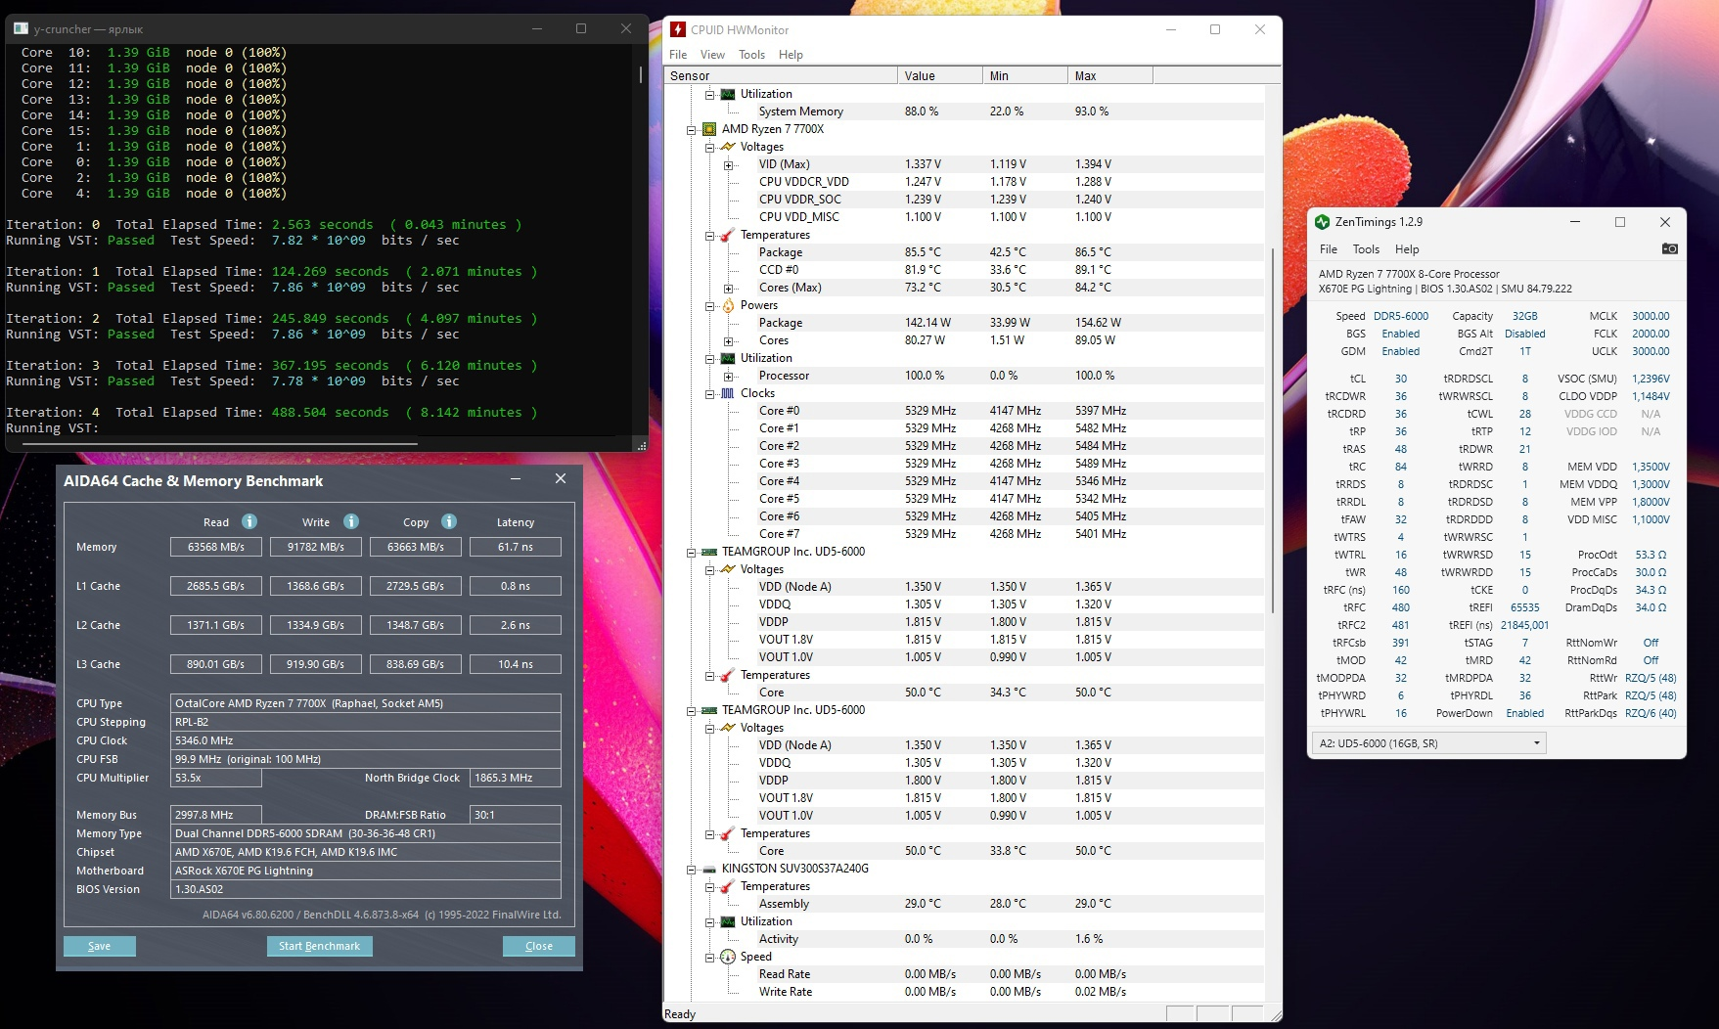
Task: Click the CPU Multiplier field 53.5x
Action: click(x=216, y=778)
